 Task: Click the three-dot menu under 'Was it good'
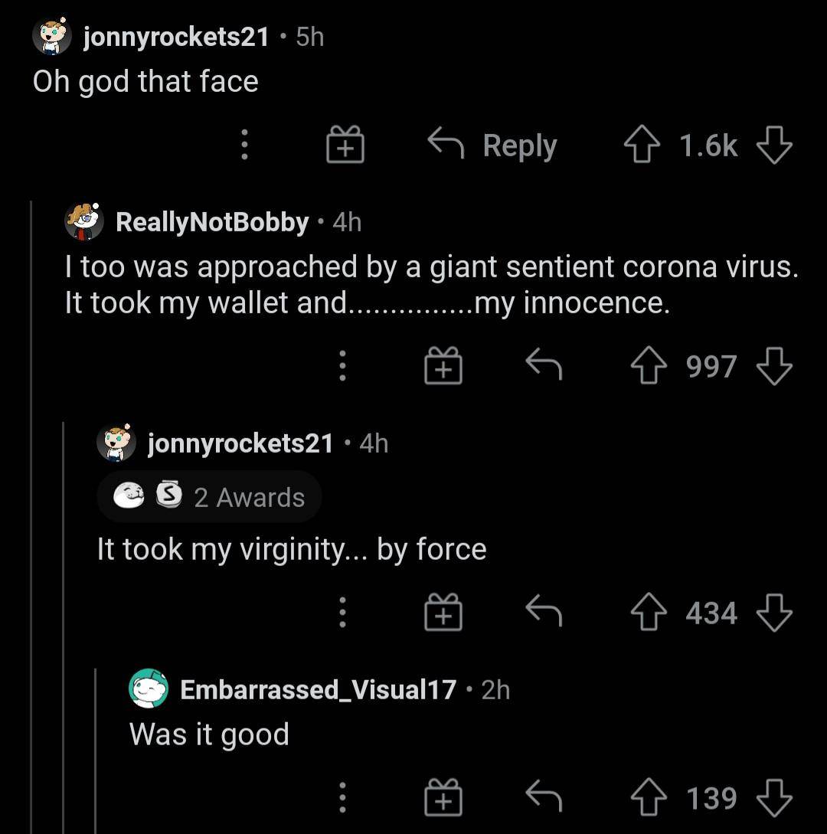342,798
